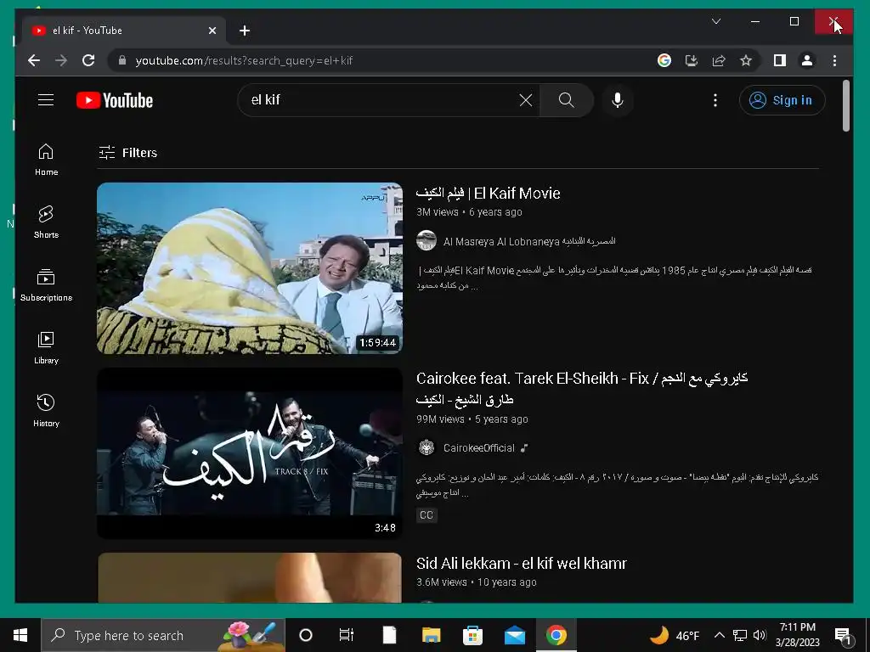Open the Chrome three-dot menu

tap(834, 60)
